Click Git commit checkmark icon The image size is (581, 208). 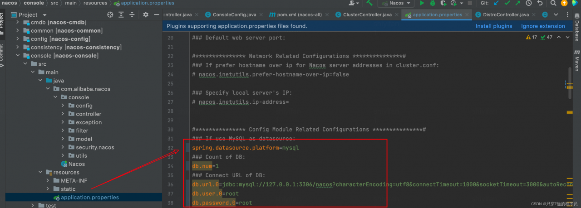pyautogui.click(x=507, y=3)
